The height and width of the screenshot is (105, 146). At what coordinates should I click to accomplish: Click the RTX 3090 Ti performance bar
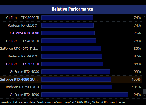72,64
